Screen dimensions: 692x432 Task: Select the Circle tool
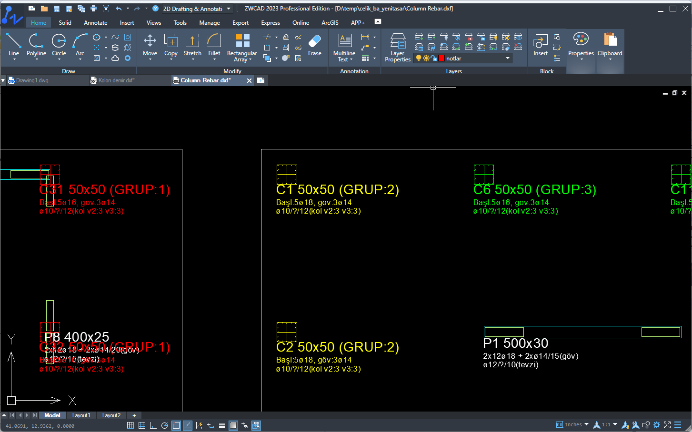tap(59, 45)
